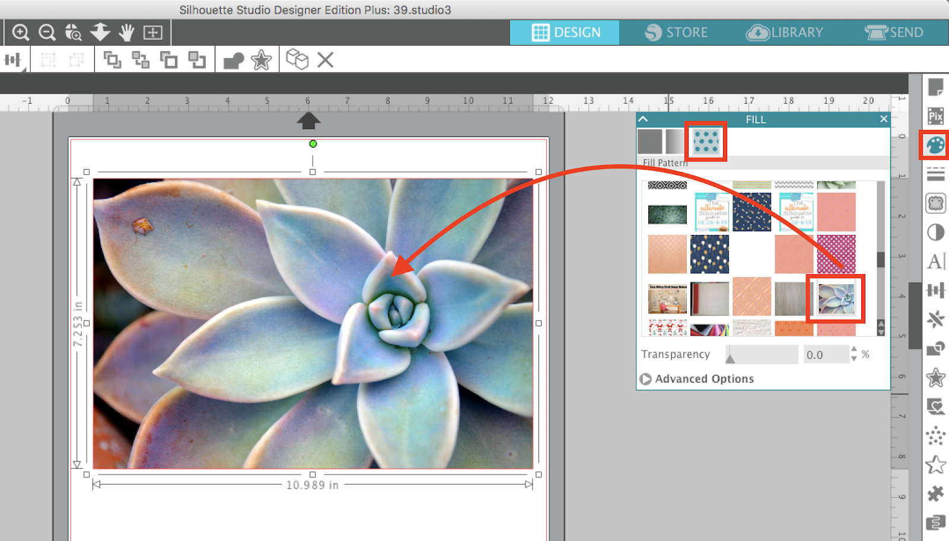Activate the Pan hand tool
Screen dimensions: 949x541
[x=126, y=32]
